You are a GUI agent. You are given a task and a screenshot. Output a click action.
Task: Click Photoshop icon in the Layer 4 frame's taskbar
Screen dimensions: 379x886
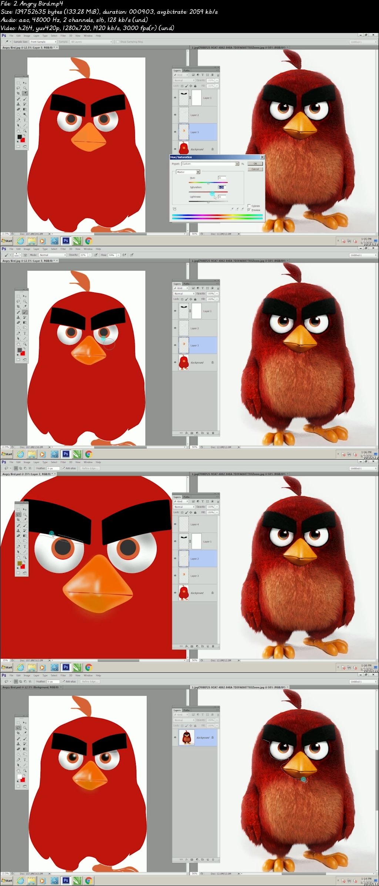tap(66, 667)
